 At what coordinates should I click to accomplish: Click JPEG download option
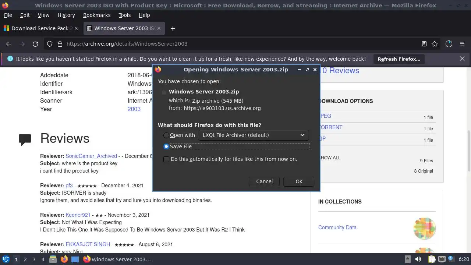click(x=325, y=116)
